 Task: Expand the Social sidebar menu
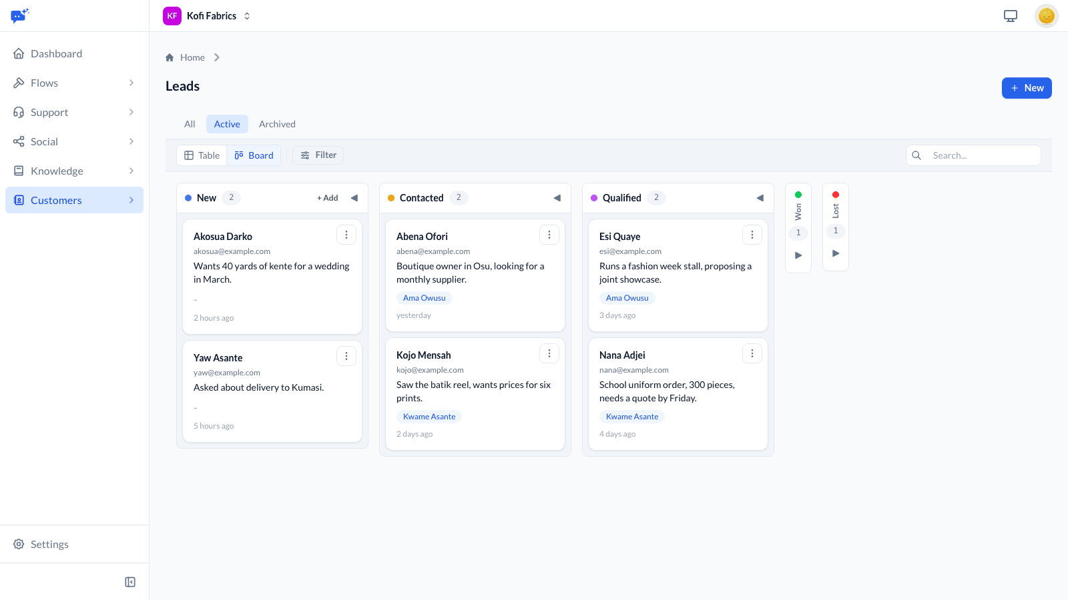point(74,141)
